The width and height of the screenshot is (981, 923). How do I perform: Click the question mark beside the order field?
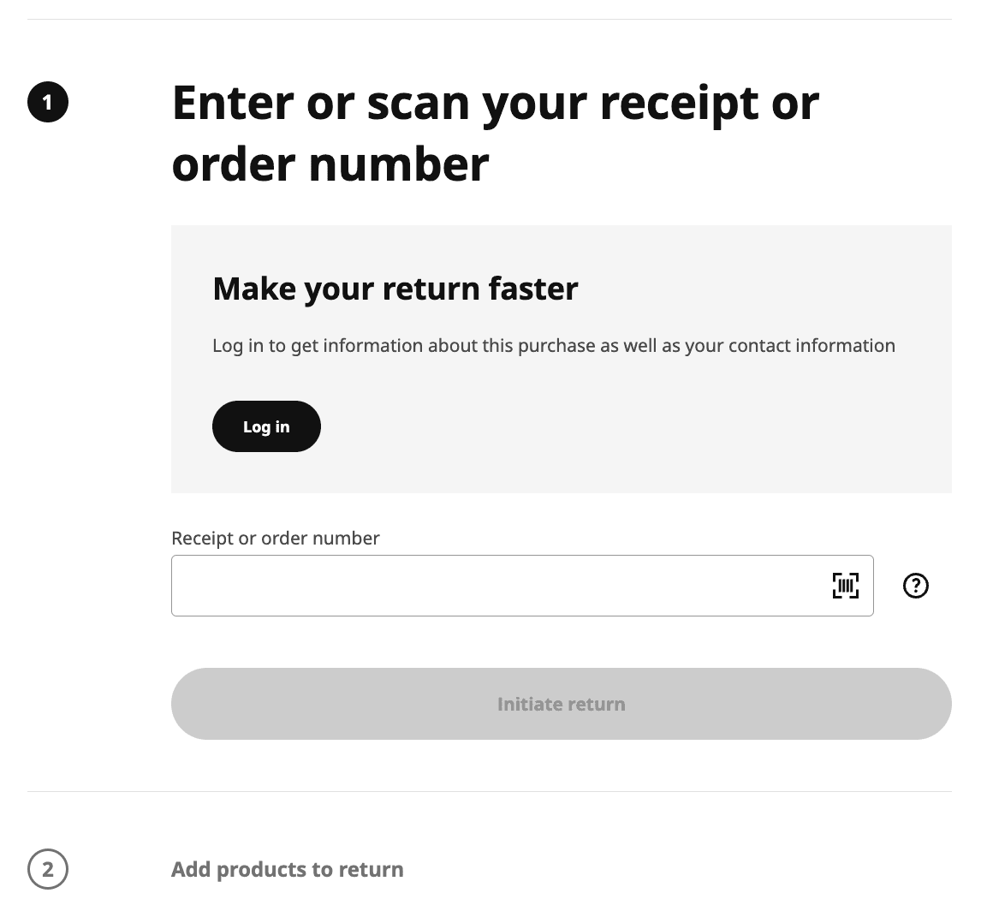click(x=915, y=585)
